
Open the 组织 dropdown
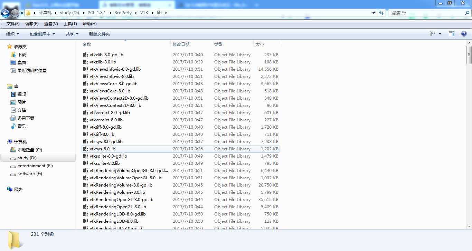click(x=13, y=34)
